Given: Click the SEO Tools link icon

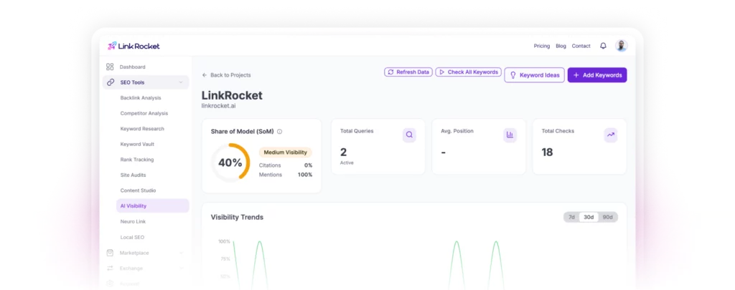Looking at the screenshot, I should pyautogui.click(x=110, y=82).
